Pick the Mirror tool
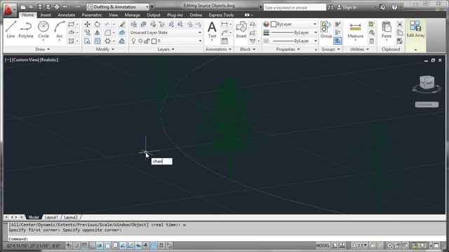 [x=98, y=33]
